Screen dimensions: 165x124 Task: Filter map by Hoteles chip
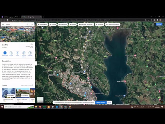point(53,25)
